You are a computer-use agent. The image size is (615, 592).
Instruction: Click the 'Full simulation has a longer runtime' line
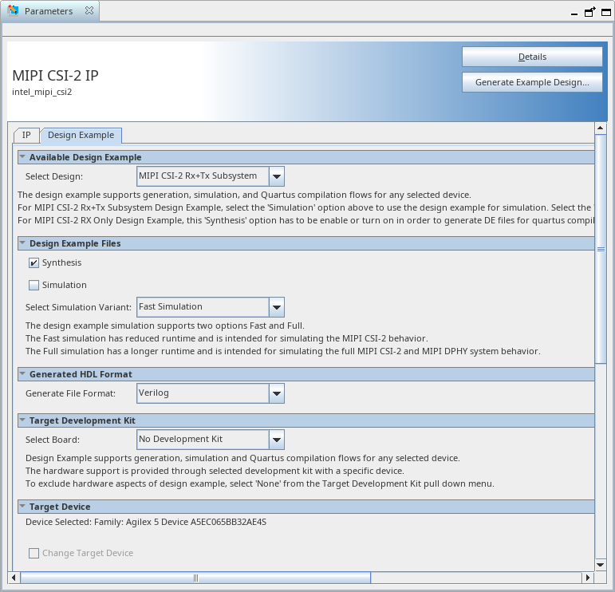(x=283, y=351)
